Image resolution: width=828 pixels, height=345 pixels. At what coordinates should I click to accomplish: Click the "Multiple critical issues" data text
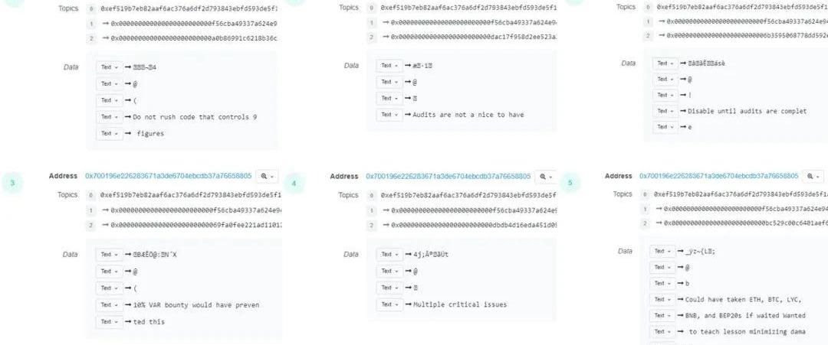459,304
